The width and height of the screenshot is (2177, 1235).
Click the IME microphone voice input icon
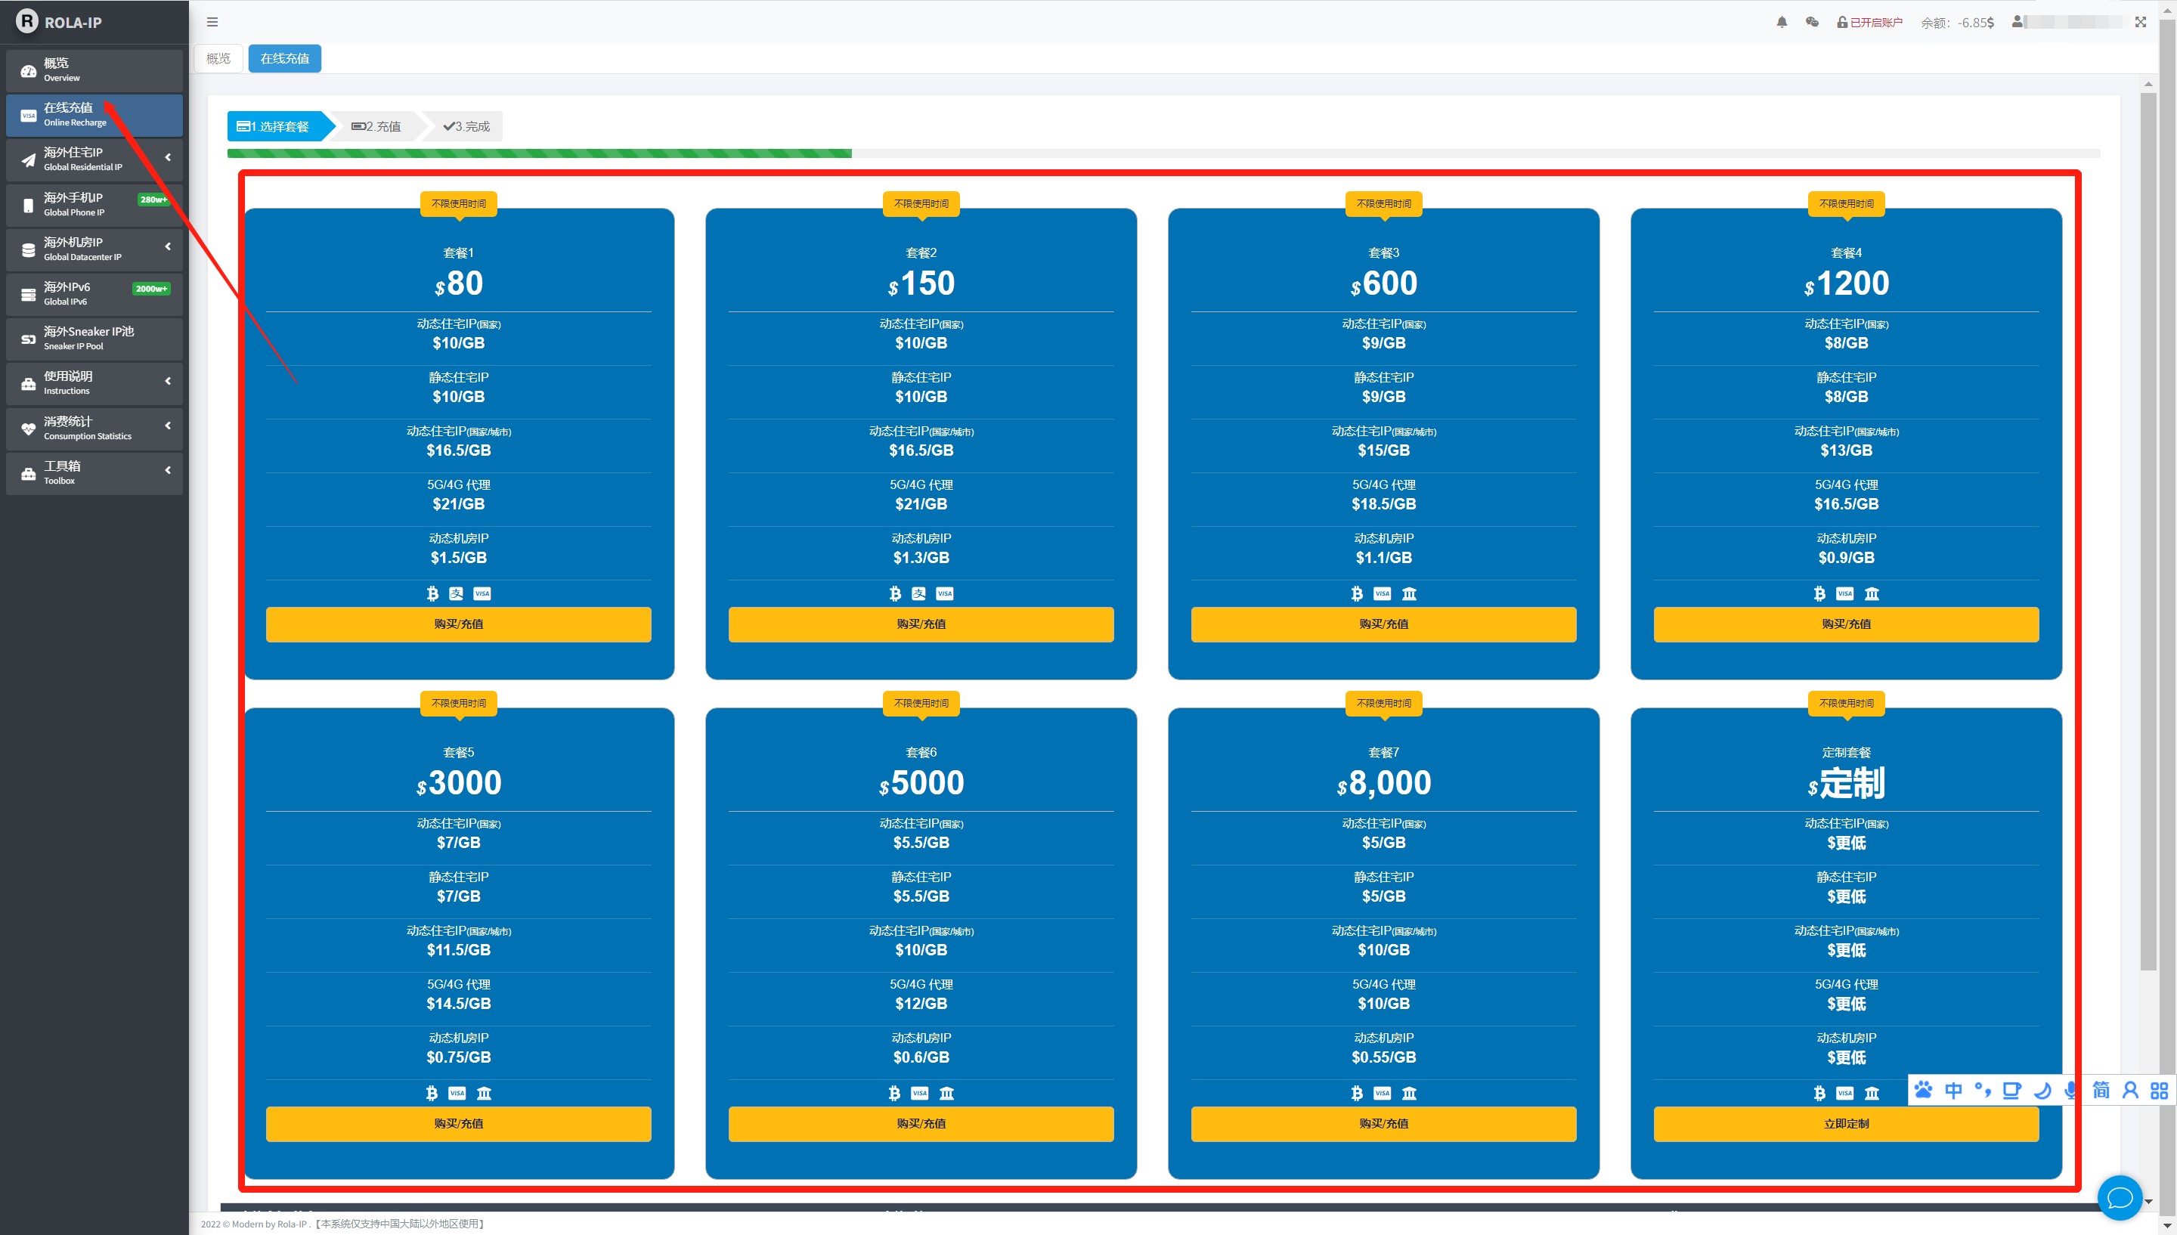(2070, 1090)
